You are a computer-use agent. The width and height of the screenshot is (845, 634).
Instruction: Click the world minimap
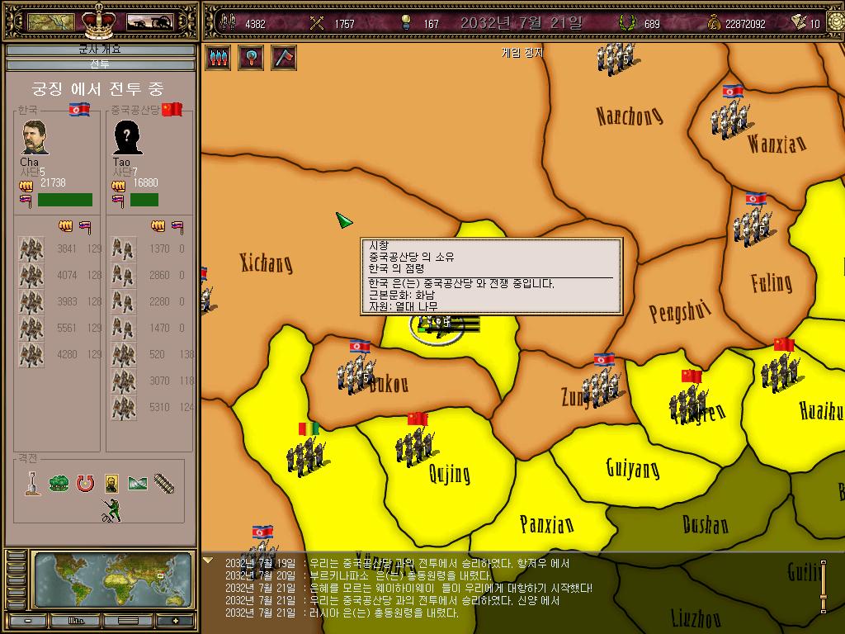[112, 580]
